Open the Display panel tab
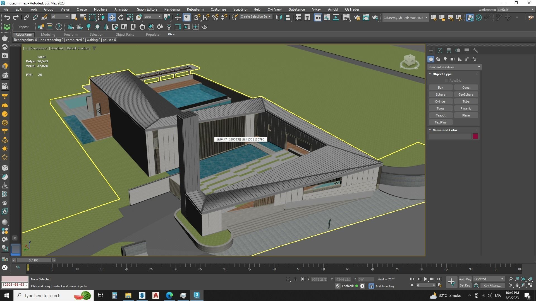536x301 pixels. click(x=467, y=50)
